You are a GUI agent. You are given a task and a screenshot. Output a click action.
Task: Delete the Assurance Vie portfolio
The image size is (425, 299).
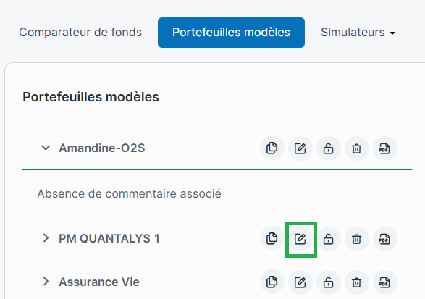coord(357,282)
